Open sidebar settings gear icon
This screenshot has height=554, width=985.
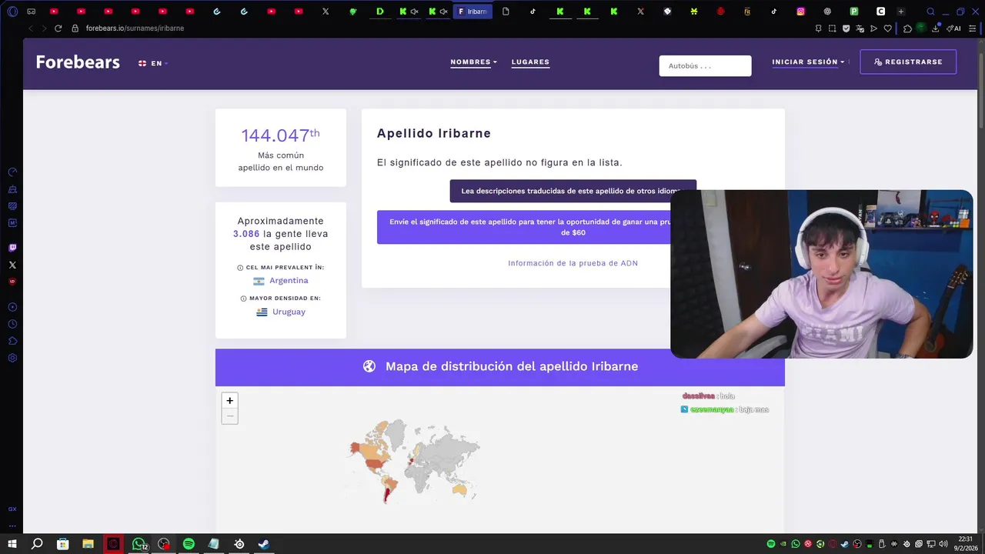pyautogui.click(x=12, y=358)
